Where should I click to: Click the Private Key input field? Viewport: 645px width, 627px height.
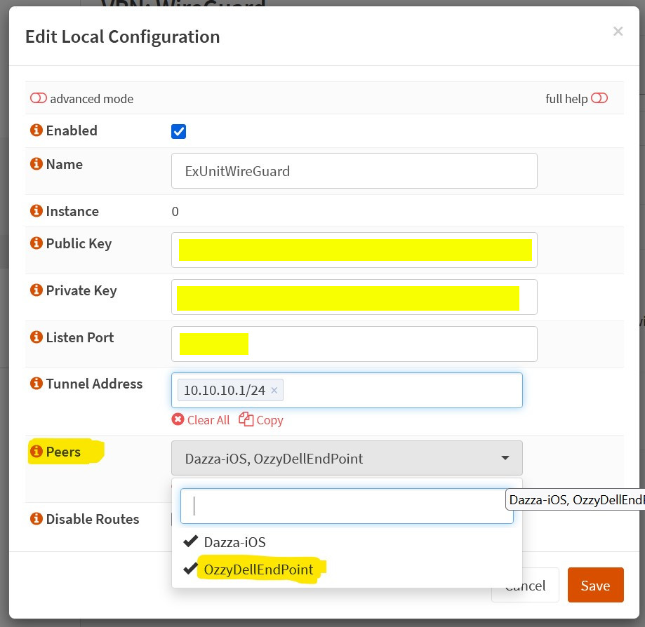pos(354,297)
